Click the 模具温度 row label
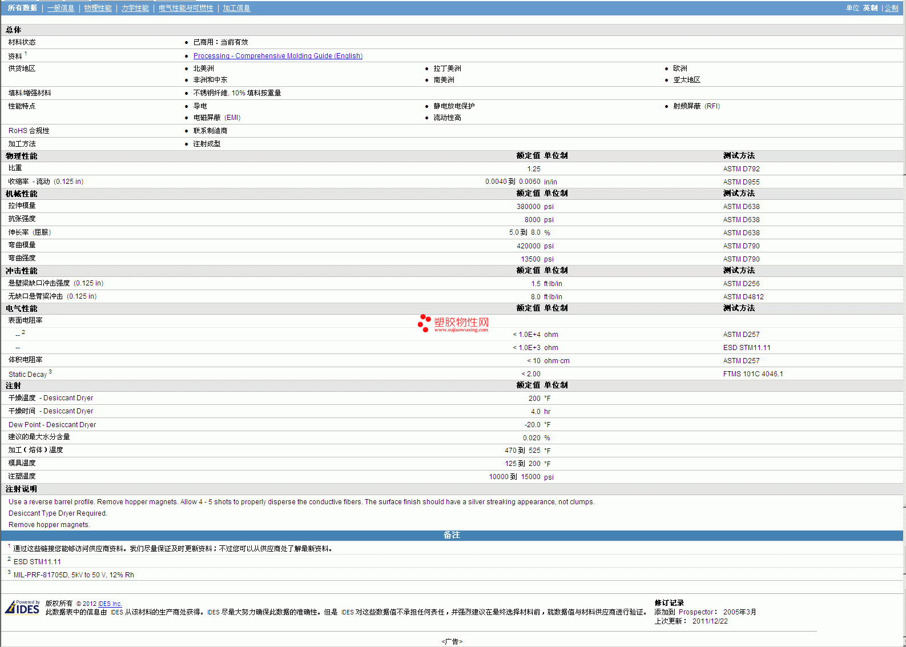This screenshot has width=906, height=647. [x=22, y=463]
